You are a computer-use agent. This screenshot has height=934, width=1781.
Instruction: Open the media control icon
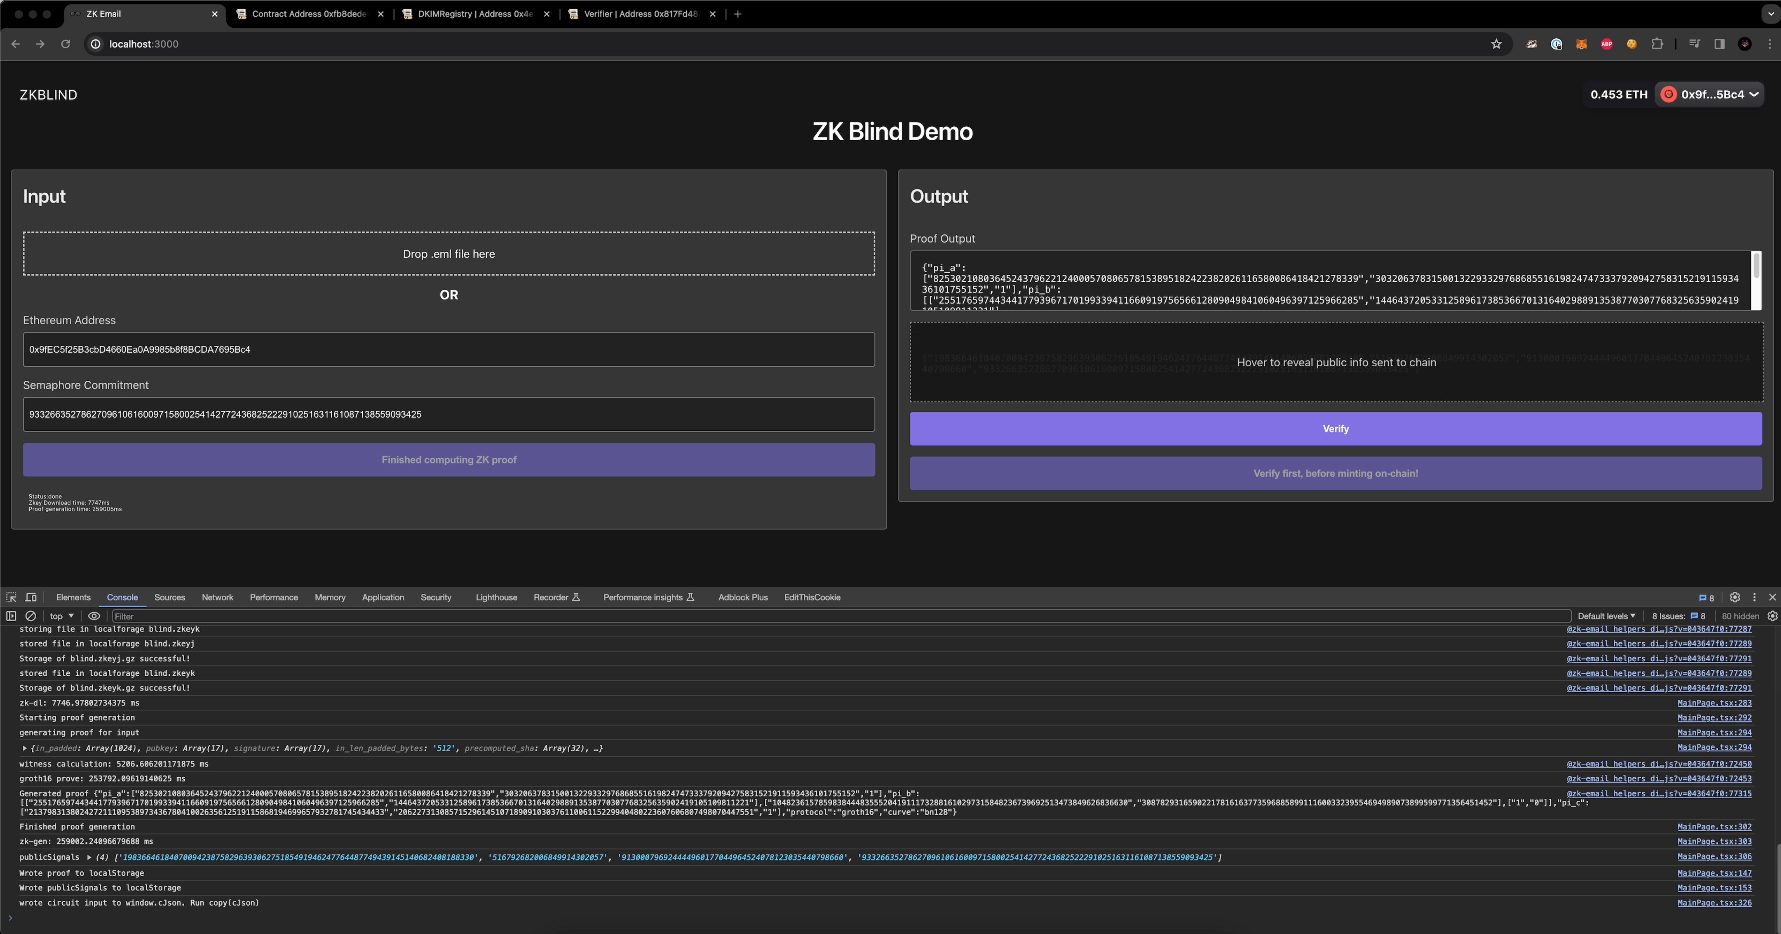(x=1694, y=44)
